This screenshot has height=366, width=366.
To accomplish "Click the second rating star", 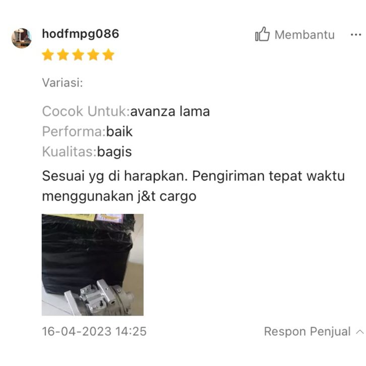I will coord(63,54).
